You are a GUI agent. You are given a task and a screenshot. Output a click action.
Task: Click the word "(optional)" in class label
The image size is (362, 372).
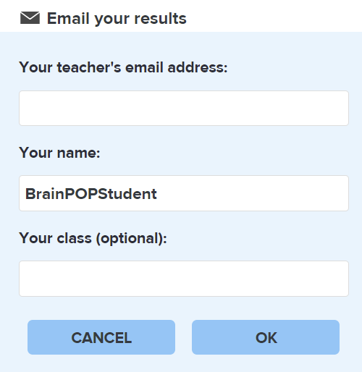pos(129,238)
